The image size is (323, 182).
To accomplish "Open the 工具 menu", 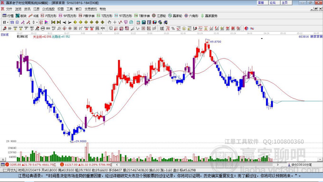I will tap(70, 9).
